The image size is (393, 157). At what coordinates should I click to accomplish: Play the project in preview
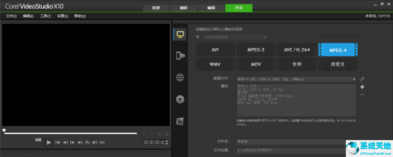[49, 142]
